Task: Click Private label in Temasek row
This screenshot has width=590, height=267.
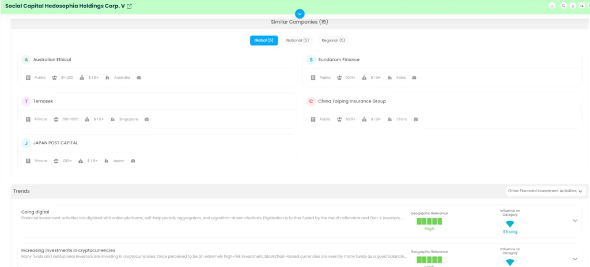Action: [x=41, y=119]
